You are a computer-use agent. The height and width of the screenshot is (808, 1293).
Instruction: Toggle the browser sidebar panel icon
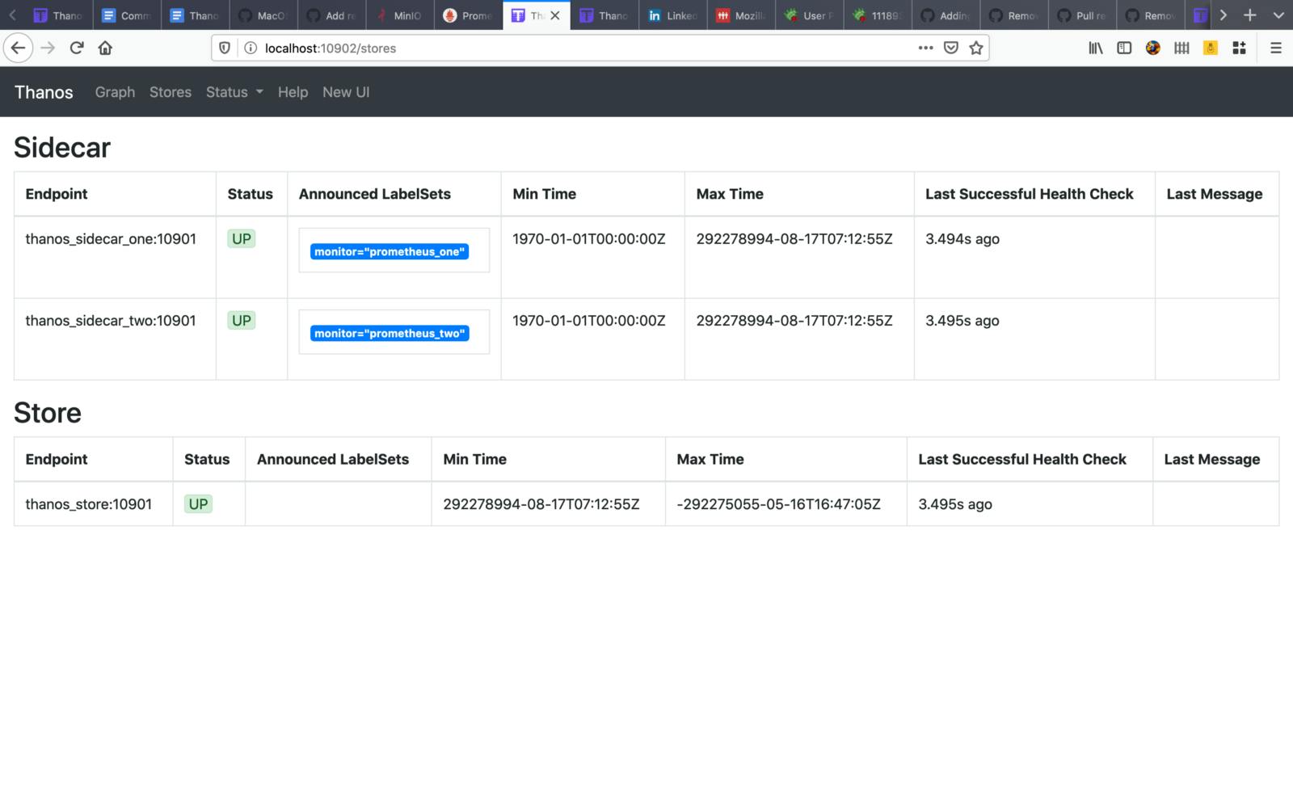(x=1124, y=48)
